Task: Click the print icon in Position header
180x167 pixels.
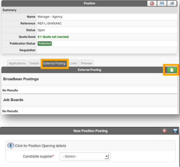Action: pyautogui.click(x=172, y=3)
